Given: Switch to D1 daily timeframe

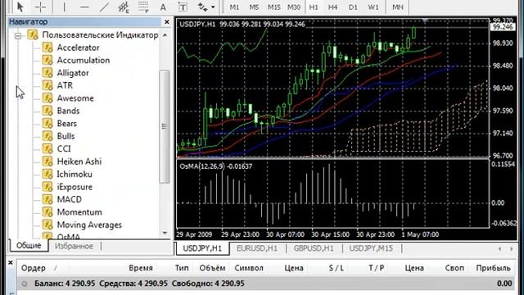Looking at the screenshot, I should pos(353,7).
